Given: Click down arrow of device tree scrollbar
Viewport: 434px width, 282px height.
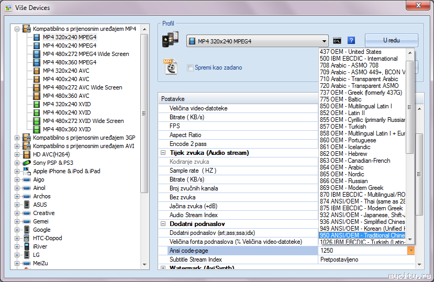Looking at the screenshot, I should [x=144, y=265].
